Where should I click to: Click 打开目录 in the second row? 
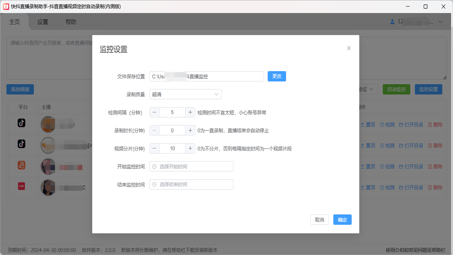pos(411,146)
